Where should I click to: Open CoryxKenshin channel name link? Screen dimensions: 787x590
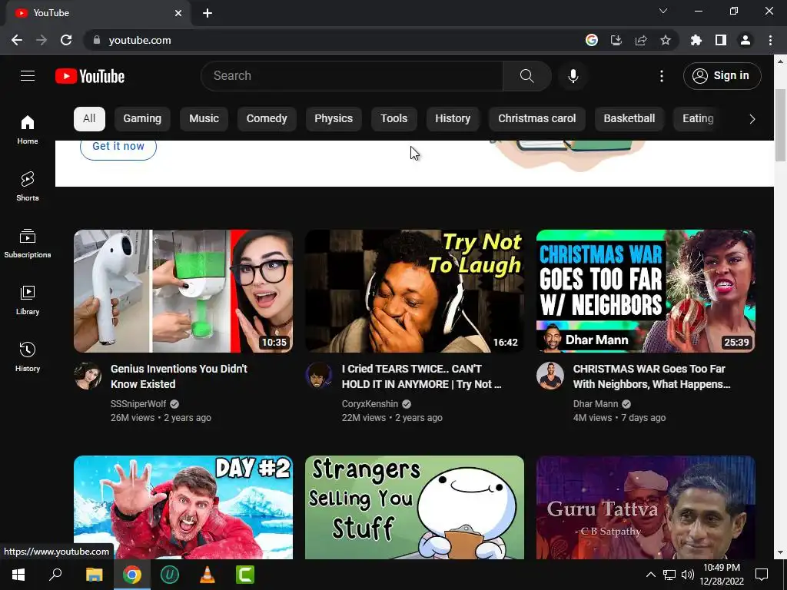(370, 404)
